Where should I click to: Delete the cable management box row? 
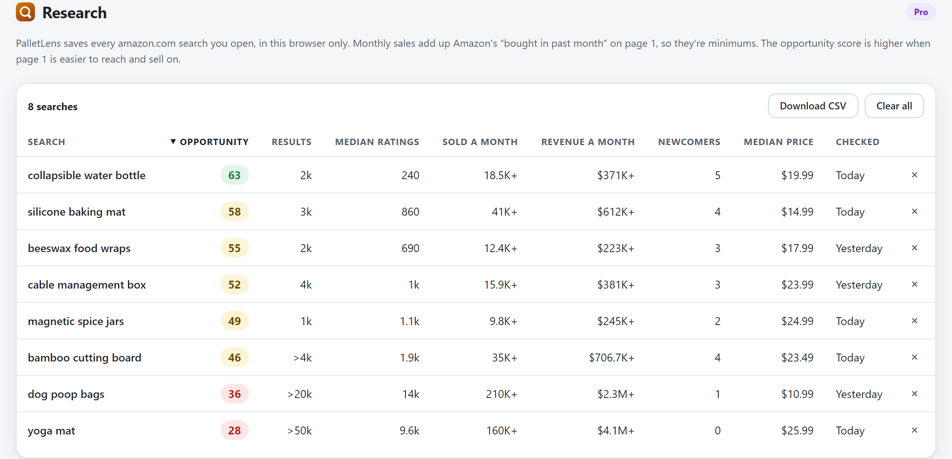(914, 284)
